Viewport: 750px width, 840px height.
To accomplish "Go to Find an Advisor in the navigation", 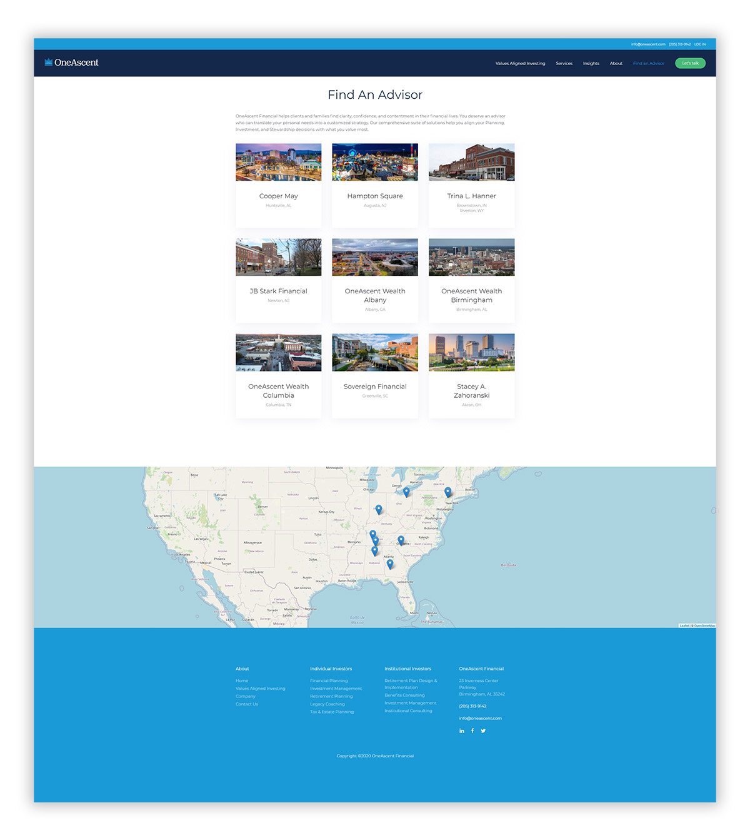I will click(x=649, y=63).
